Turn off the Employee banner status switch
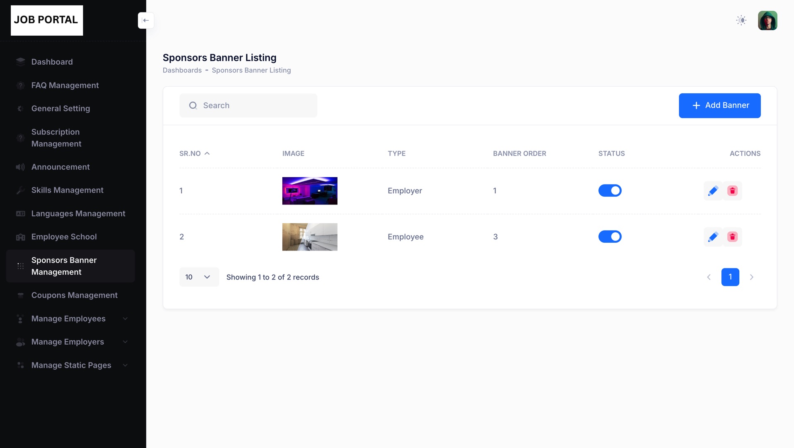The height and width of the screenshot is (448, 794). (x=609, y=237)
